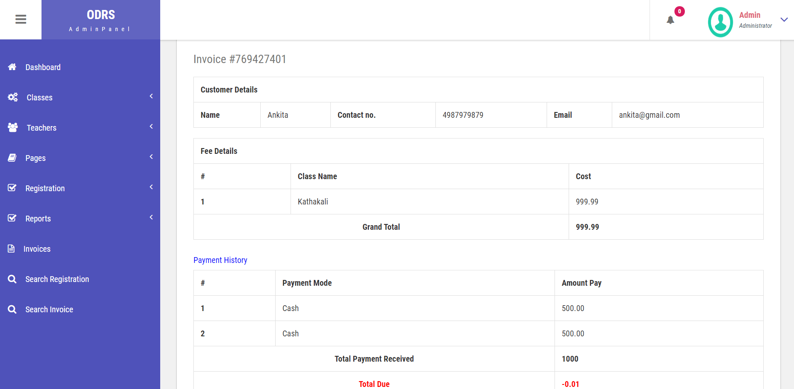Expand the Reports submenu chevron
This screenshot has width=794, height=389.
pos(151,217)
